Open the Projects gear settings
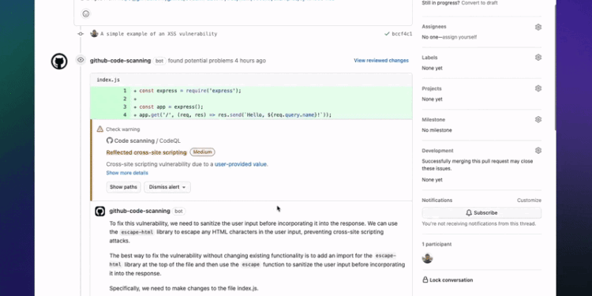The width and height of the screenshot is (592, 296). click(x=538, y=88)
